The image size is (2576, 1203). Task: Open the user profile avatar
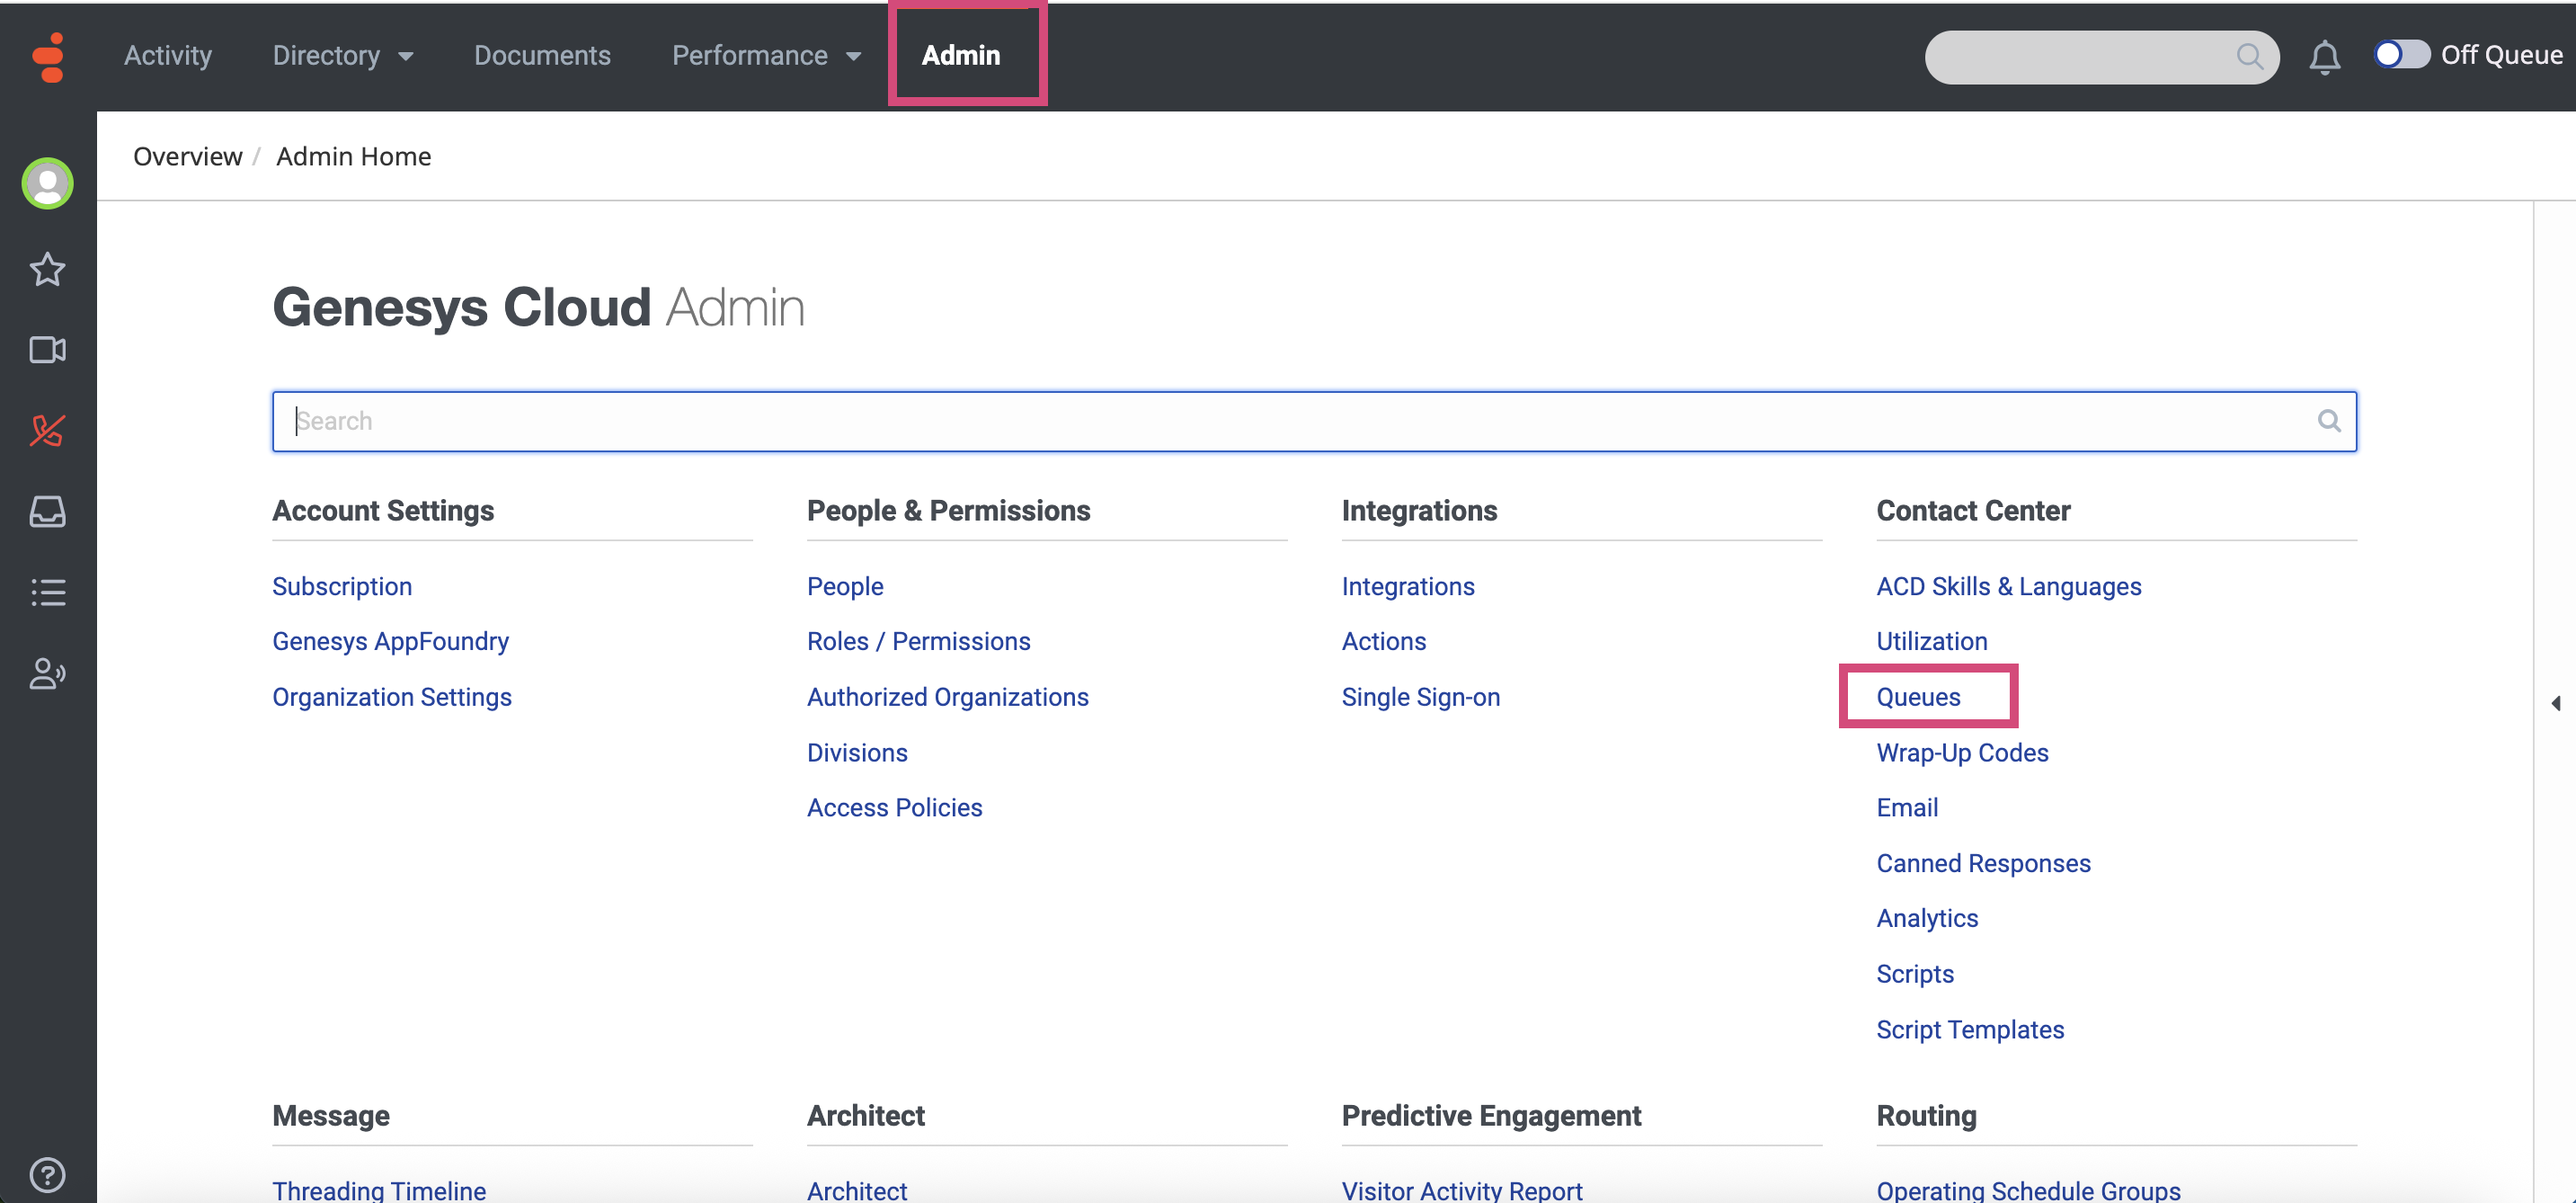48,184
